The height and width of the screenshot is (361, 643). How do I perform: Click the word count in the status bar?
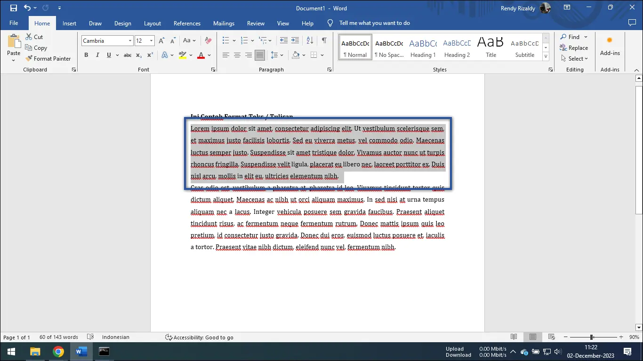[x=58, y=337]
